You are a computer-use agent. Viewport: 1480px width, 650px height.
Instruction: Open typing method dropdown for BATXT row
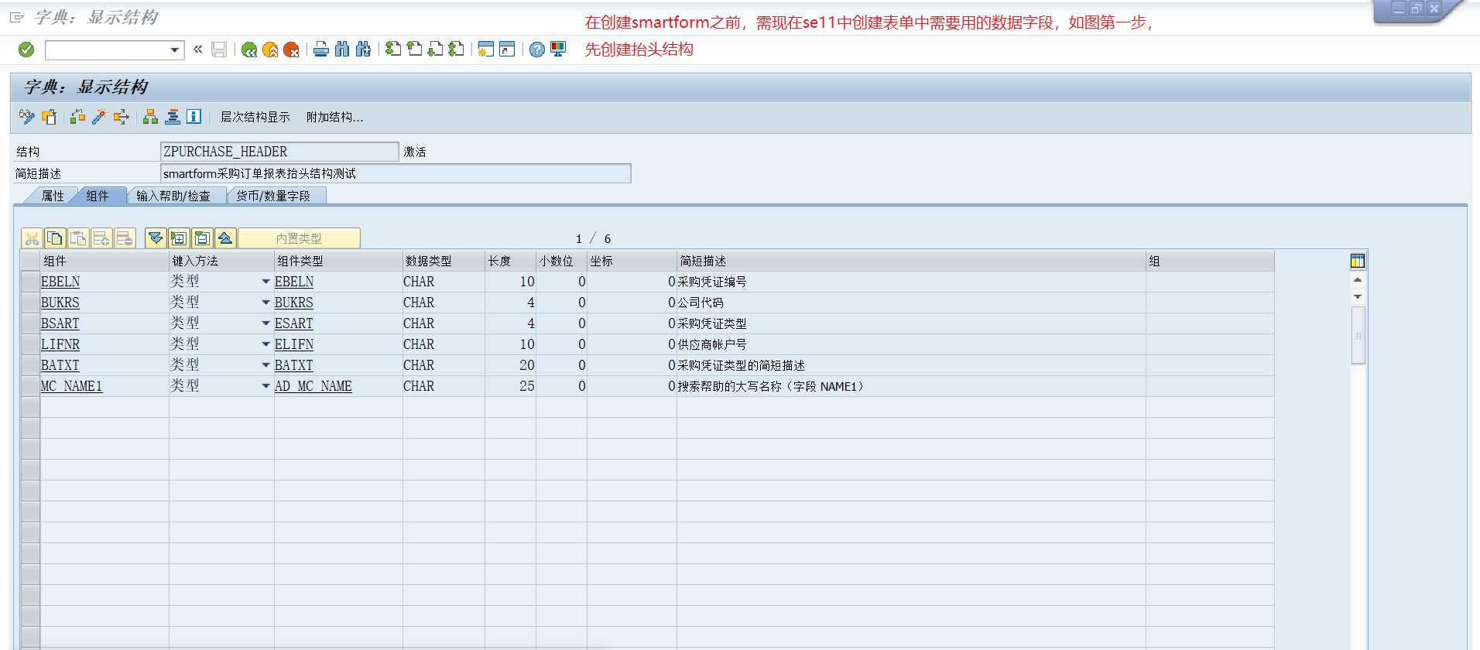266,365
